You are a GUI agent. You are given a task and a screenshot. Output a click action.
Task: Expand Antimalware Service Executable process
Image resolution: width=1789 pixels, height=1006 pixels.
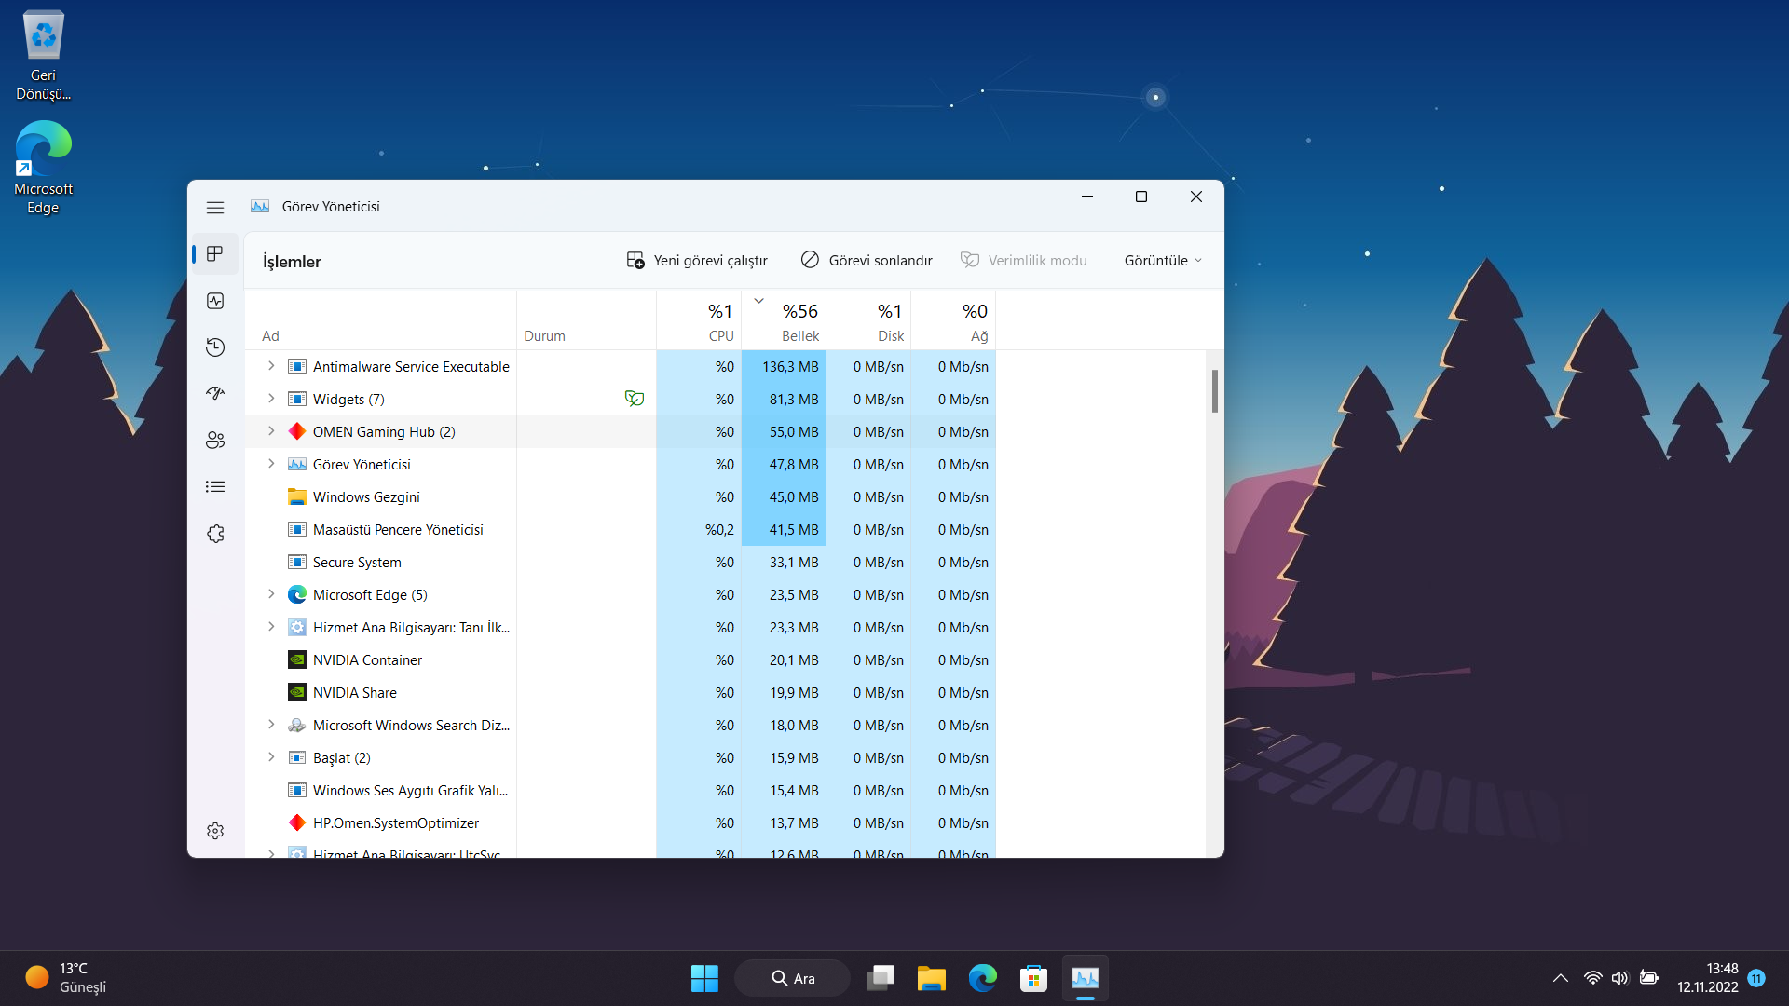click(271, 366)
